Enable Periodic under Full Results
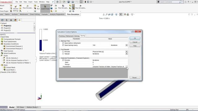 click(63, 51)
